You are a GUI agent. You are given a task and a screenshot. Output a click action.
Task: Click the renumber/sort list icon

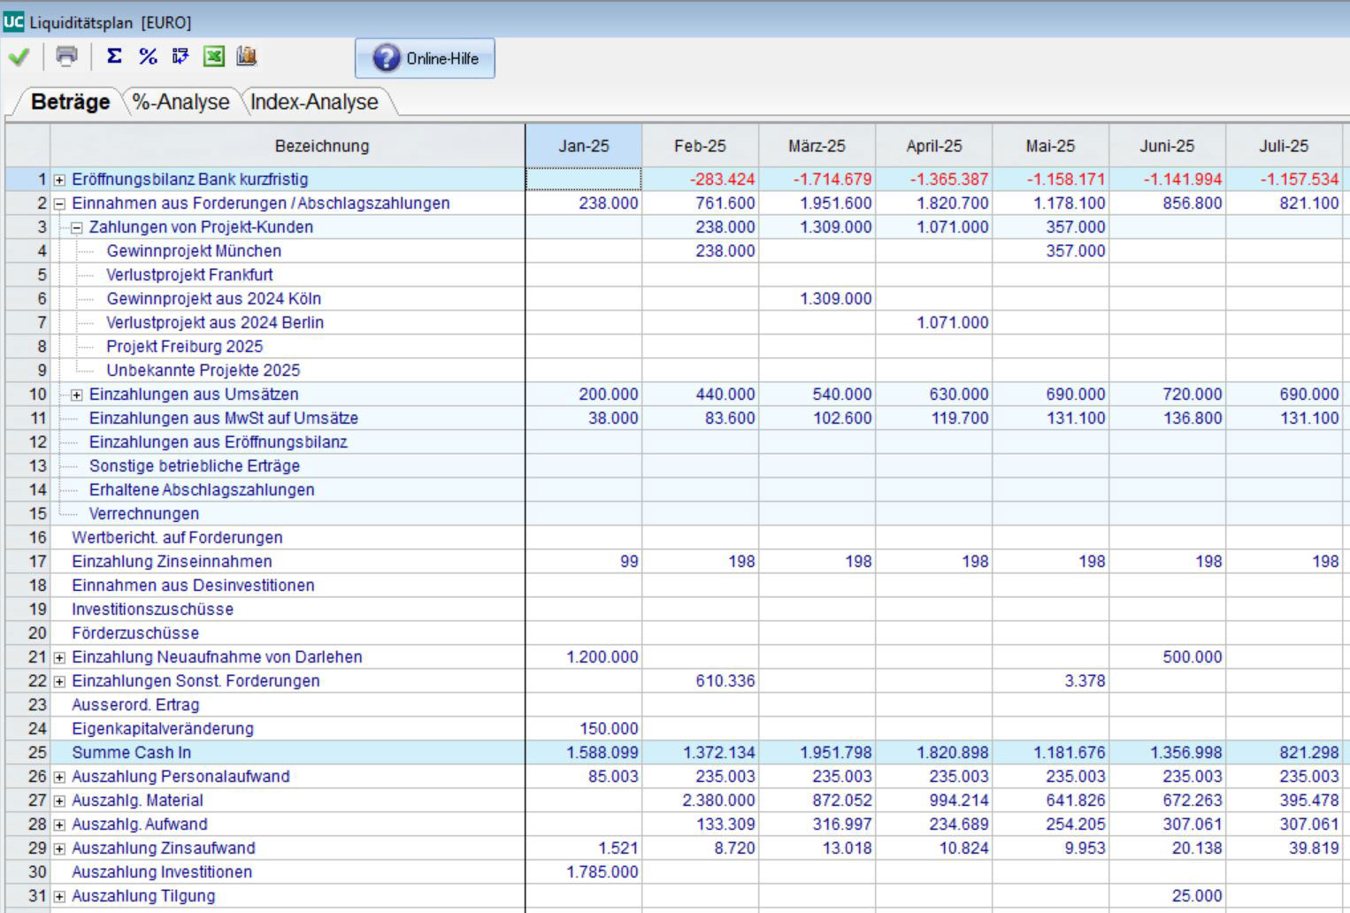pos(180,57)
